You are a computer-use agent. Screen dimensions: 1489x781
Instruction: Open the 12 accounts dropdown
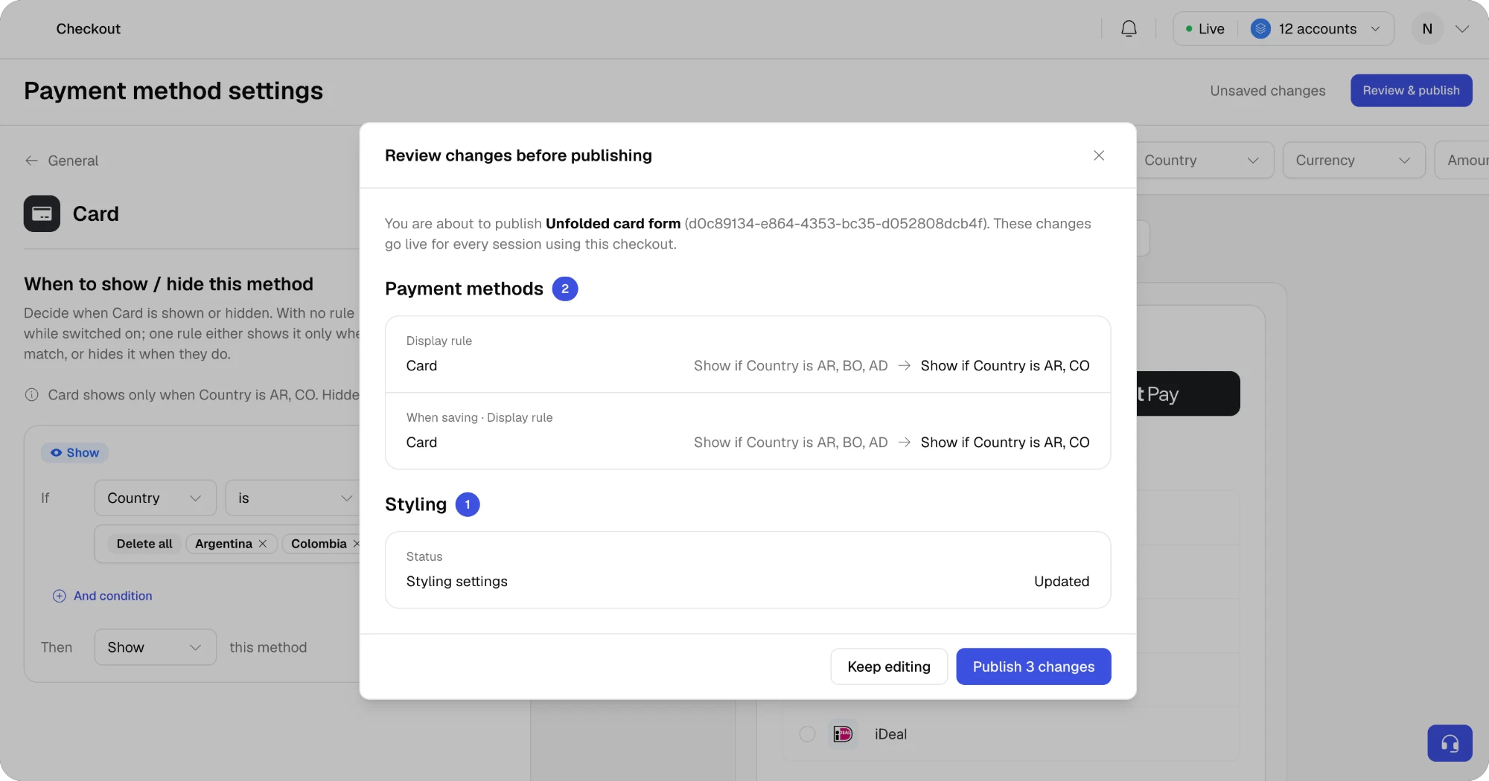(1316, 29)
